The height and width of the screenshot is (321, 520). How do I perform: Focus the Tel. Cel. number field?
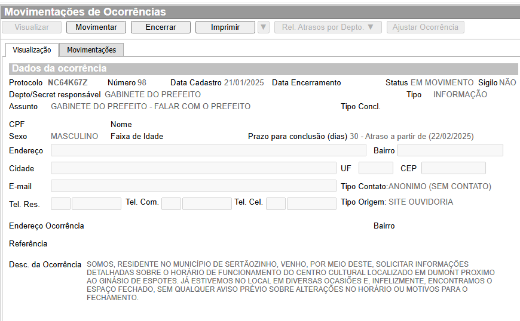coord(311,204)
